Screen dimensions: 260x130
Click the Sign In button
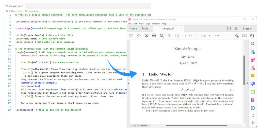tap(248, 28)
